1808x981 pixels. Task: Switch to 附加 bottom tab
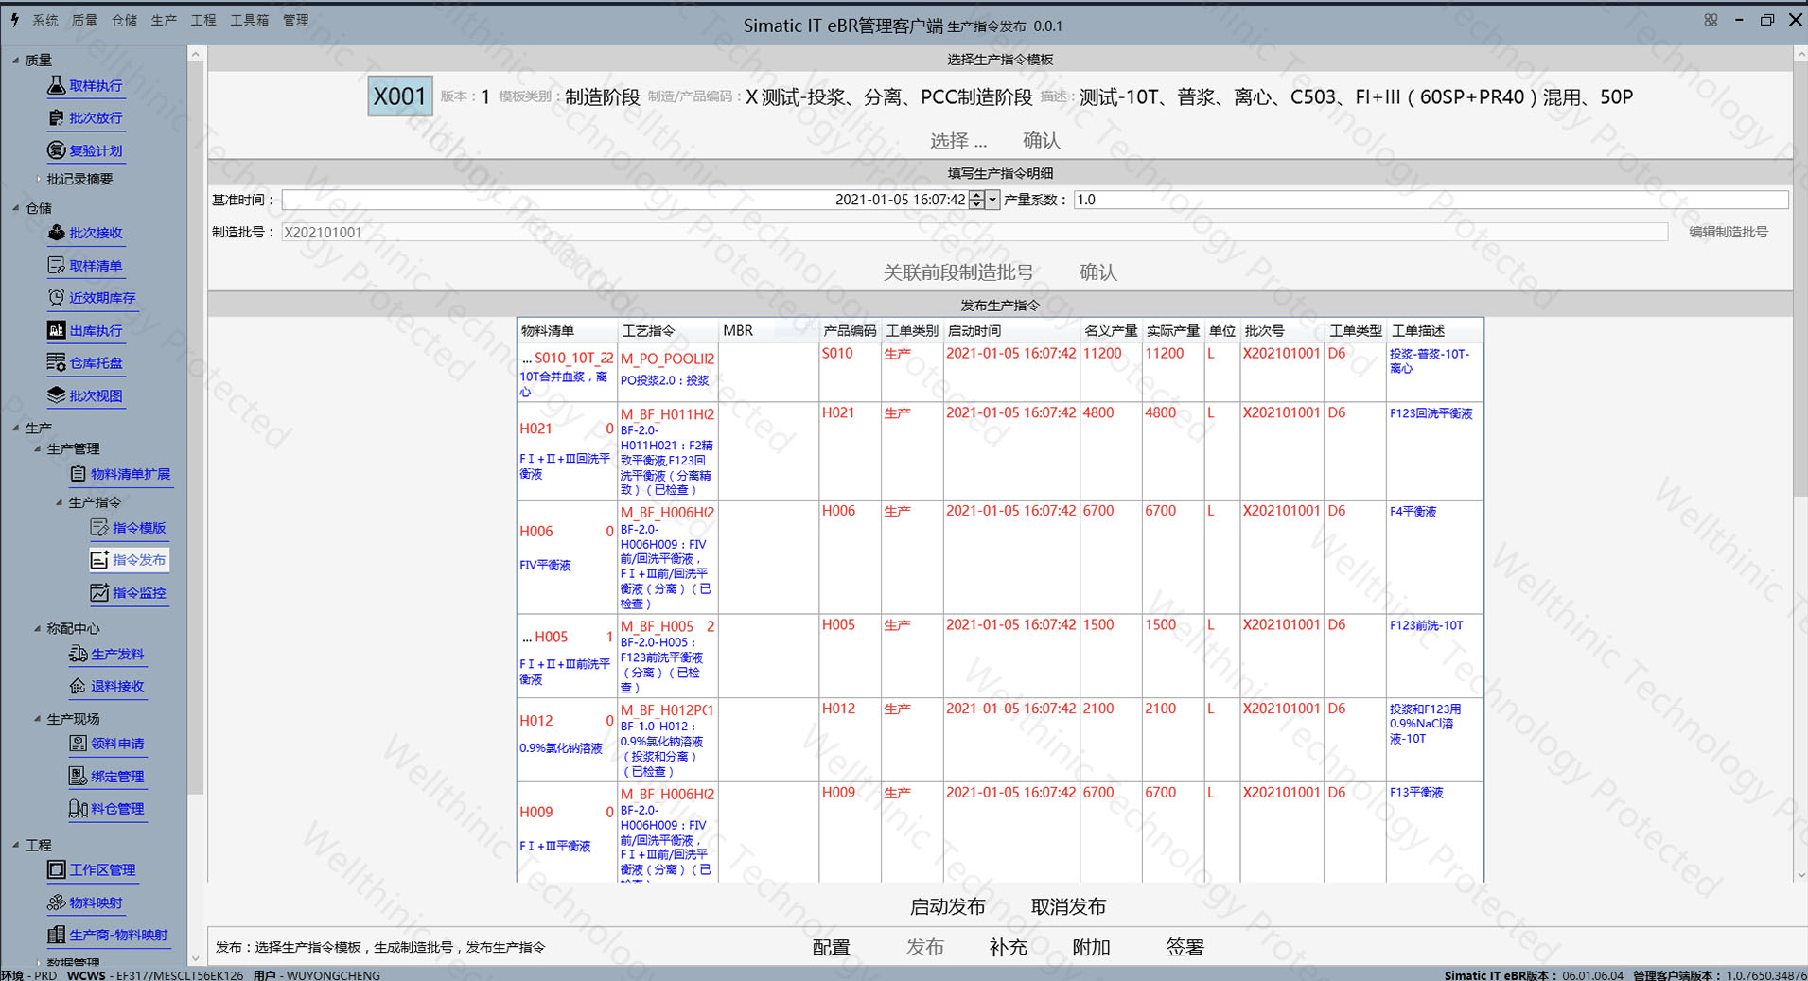1091,947
